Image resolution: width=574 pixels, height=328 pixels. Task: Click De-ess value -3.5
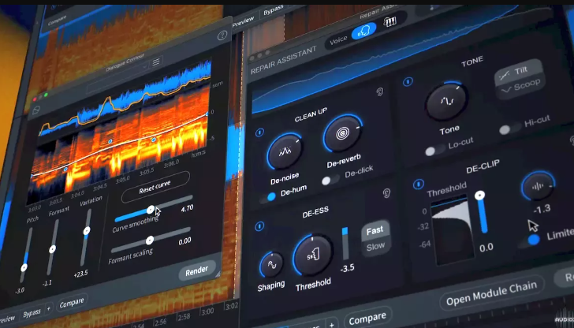pyautogui.click(x=347, y=268)
